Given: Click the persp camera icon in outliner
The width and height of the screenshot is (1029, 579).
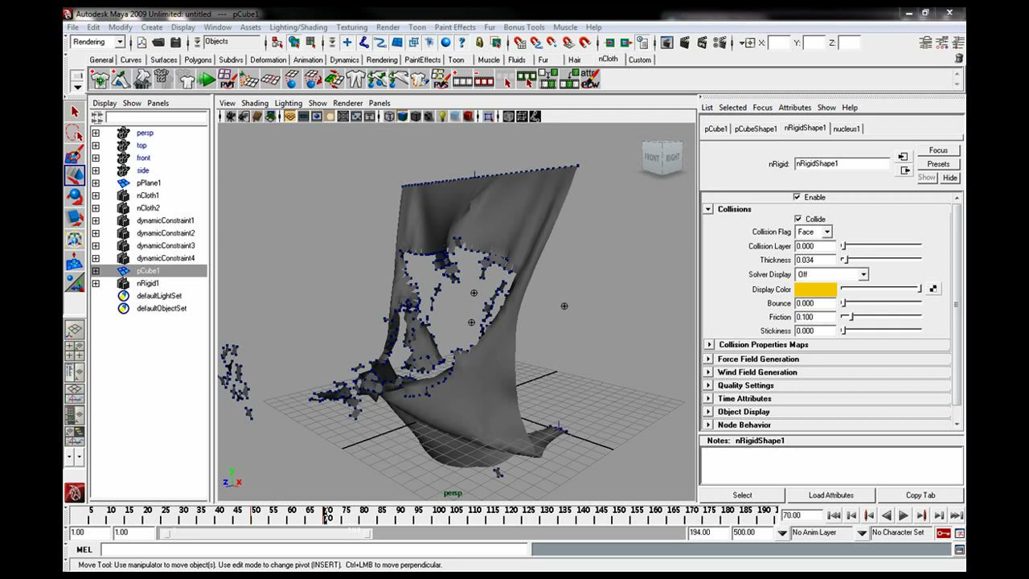Looking at the screenshot, I should pos(123,133).
